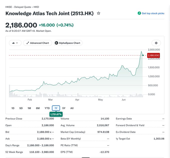This screenshot has width=170, height=158.
Task: Click the Advanced Chart expand arrows icon
Action: pos(28,43)
